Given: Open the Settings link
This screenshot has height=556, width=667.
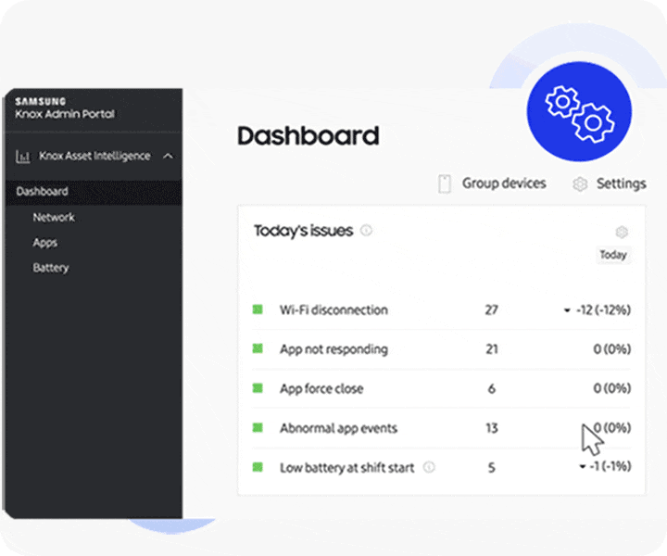Looking at the screenshot, I should [x=621, y=183].
